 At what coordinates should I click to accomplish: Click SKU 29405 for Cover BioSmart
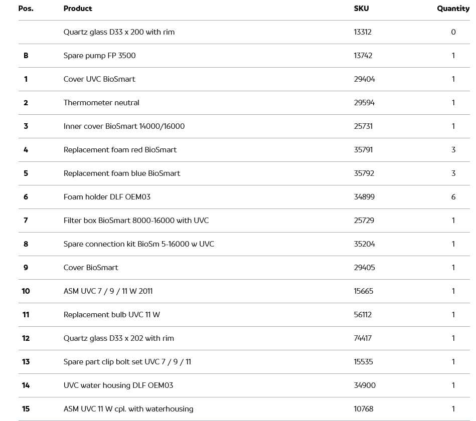(x=364, y=268)
